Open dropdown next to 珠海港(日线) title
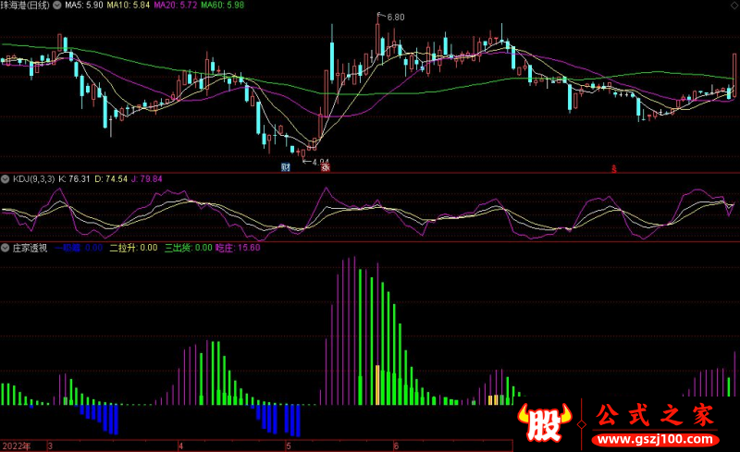The image size is (740, 452). click(56, 6)
